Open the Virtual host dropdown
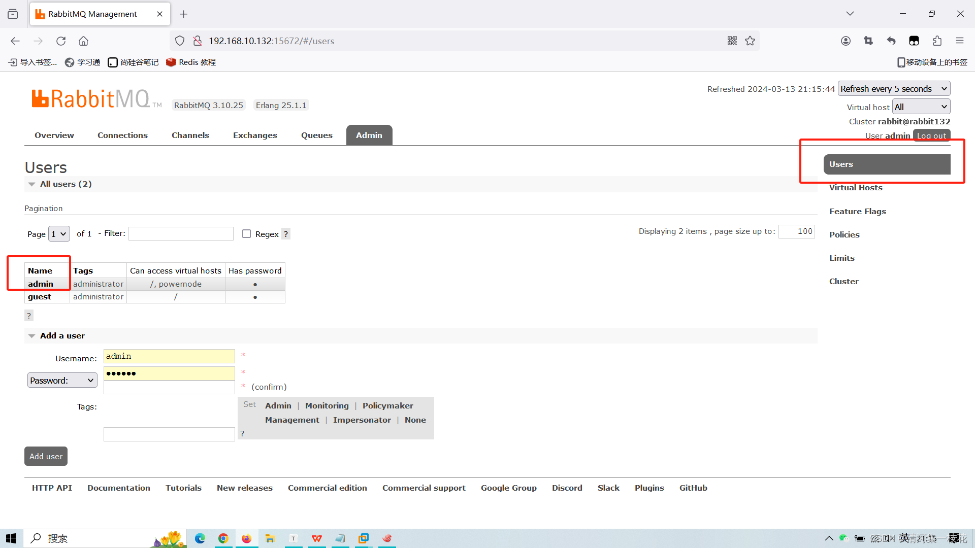This screenshot has height=548, width=975. (x=921, y=107)
